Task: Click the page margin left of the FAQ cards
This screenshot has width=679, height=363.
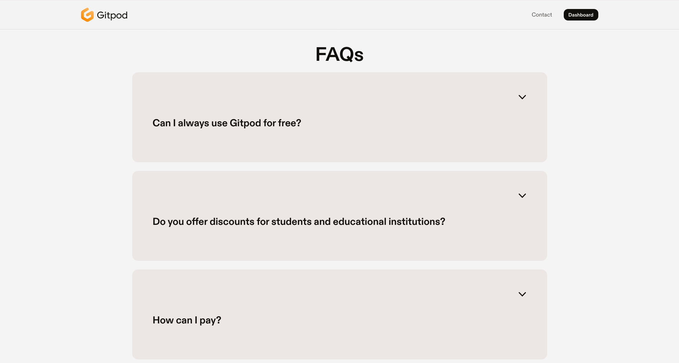Action: 65,198
